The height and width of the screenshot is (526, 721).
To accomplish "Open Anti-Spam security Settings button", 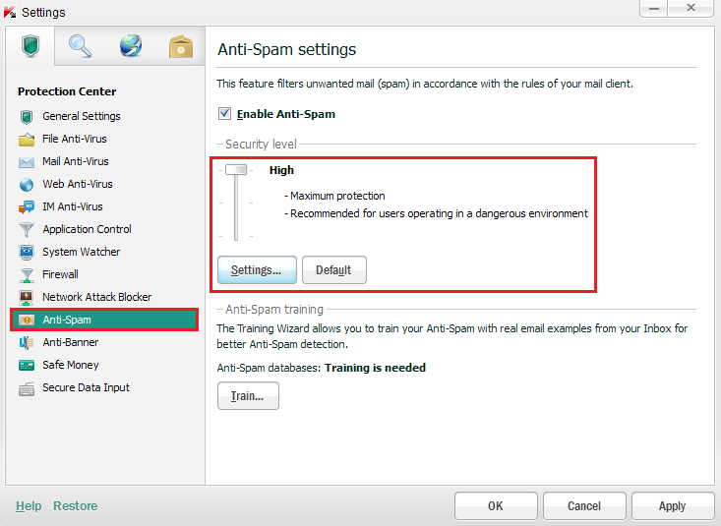I will point(256,269).
